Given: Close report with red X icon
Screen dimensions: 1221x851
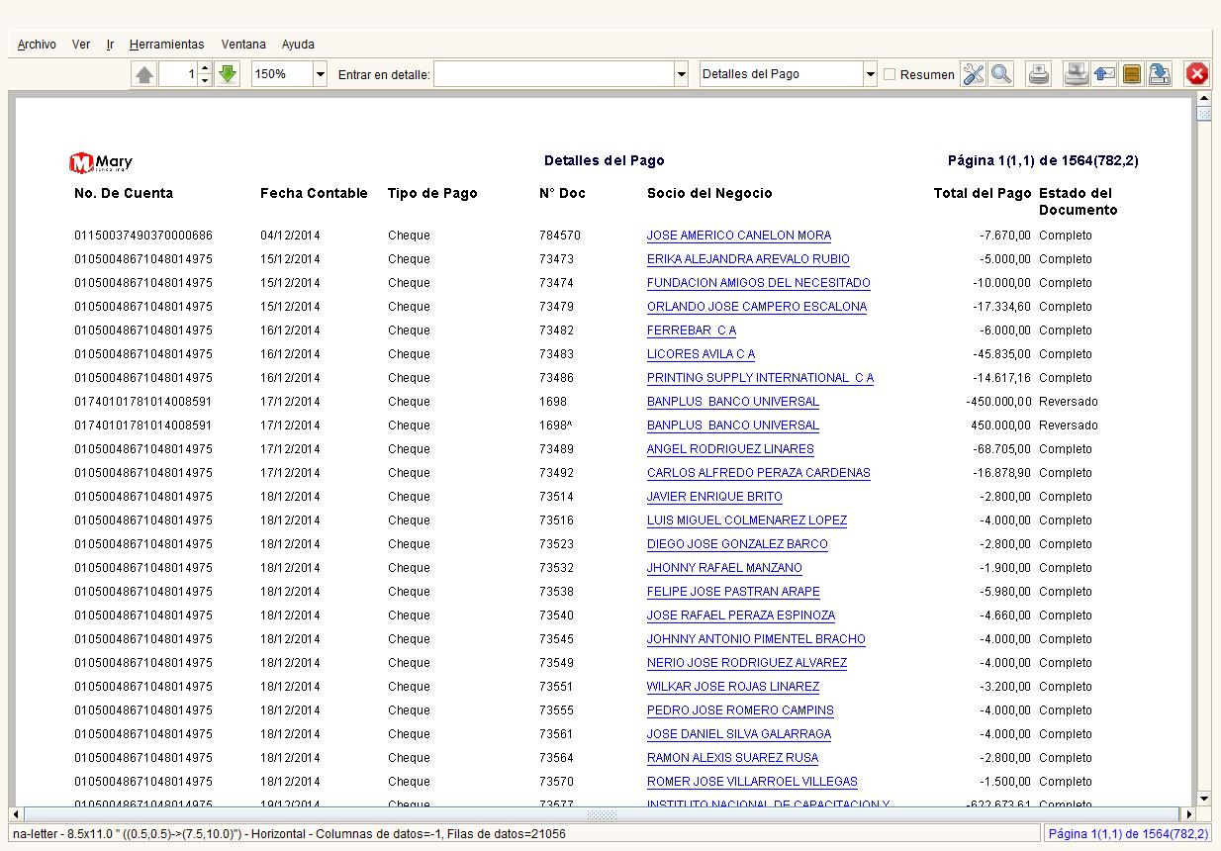Looking at the screenshot, I should (x=1197, y=74).
